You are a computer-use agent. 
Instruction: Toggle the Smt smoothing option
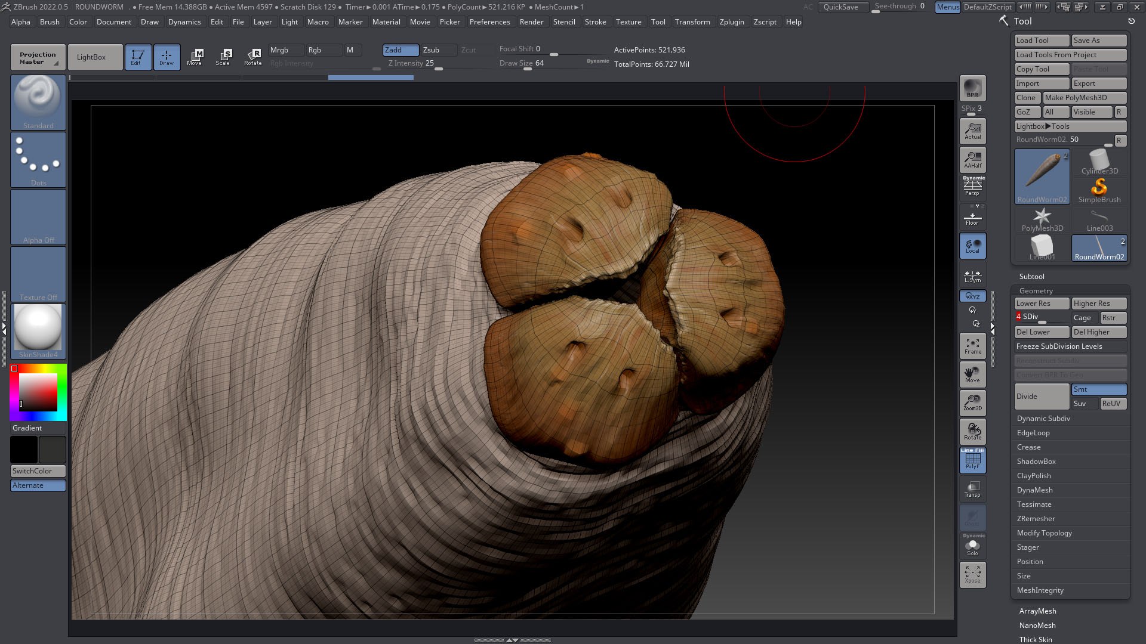pyautogui.click(x=1099, y=389)
